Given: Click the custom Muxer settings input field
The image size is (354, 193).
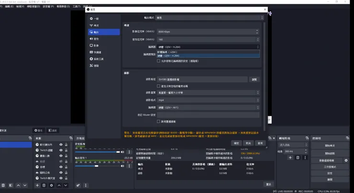Looking at the screenshot, I should point(208,115).
